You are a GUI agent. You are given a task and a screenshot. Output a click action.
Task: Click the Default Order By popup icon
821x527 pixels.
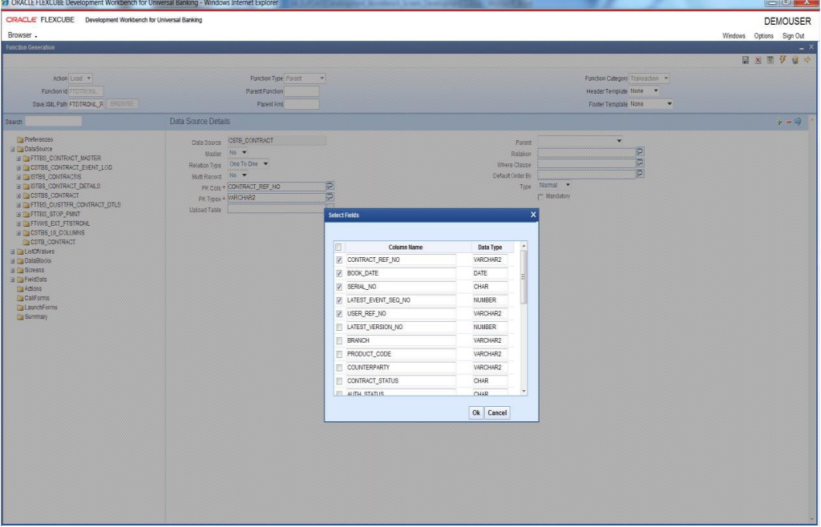[x=640, y=174]
